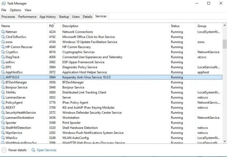Sort by the Description column header
The height and width of the screenshot is (157, 227).
click(x=115, y=26)
